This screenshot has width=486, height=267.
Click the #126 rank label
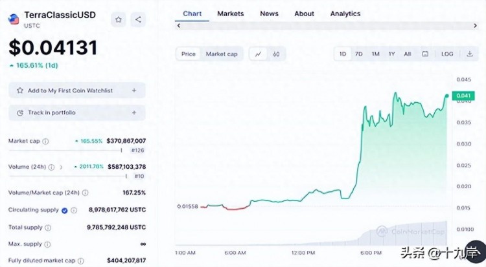[137, 151]
